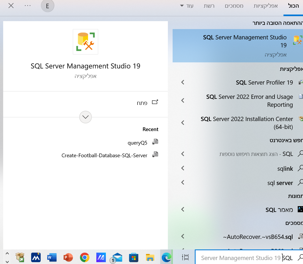Open recent Create-Football-Database-SQL-Server file
The height and width of the screenshot is (264, 303).
pos(105,155)
